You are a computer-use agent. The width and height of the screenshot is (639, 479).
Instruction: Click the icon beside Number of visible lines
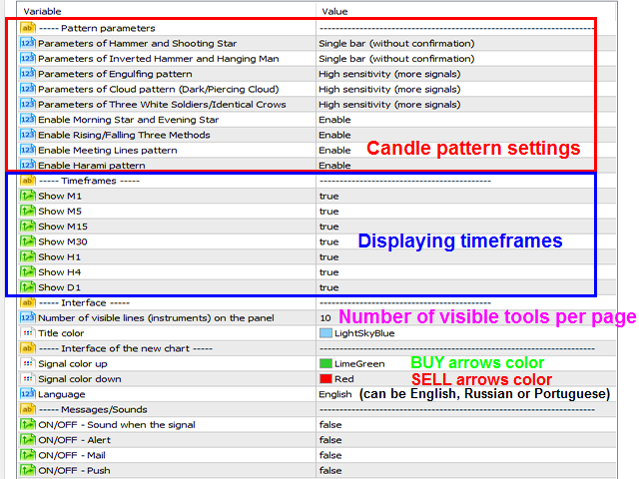27,317
